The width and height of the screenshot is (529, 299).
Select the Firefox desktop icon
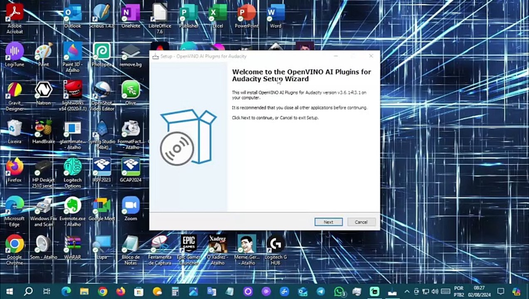click(x=15, y=170)
